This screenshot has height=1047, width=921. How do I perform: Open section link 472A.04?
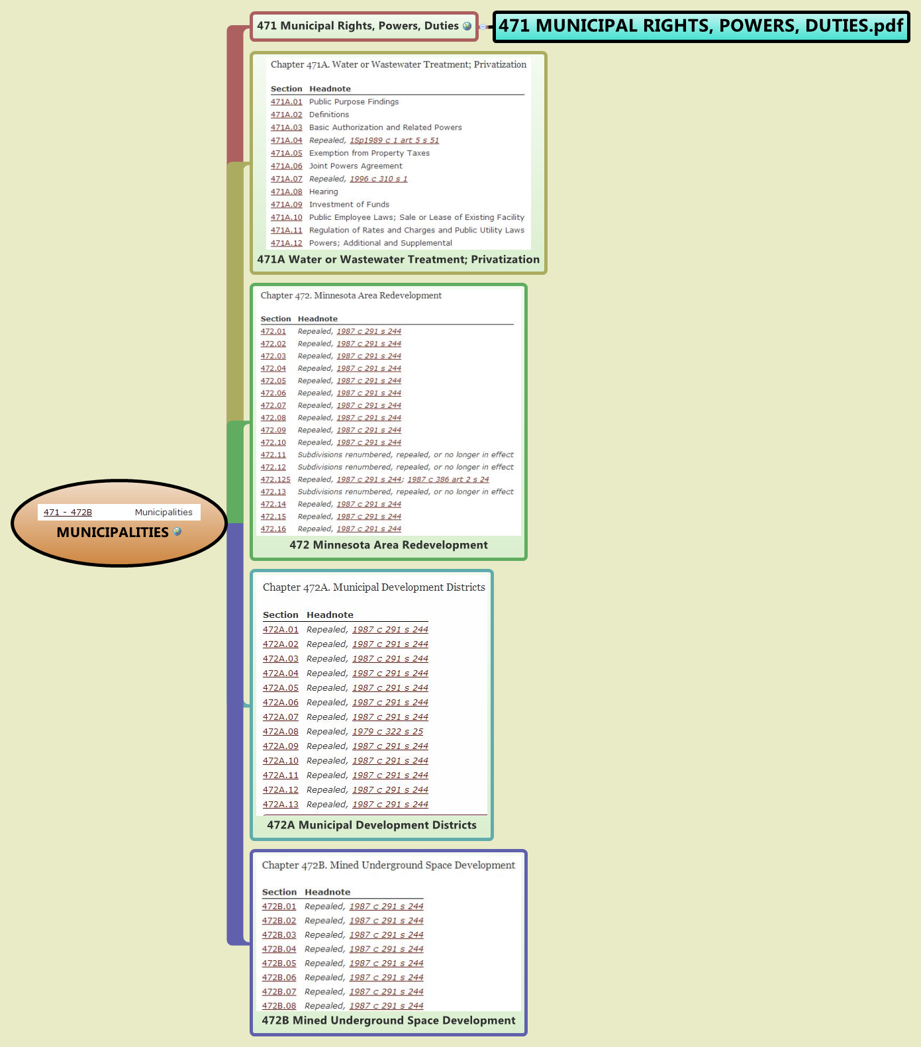281,673
